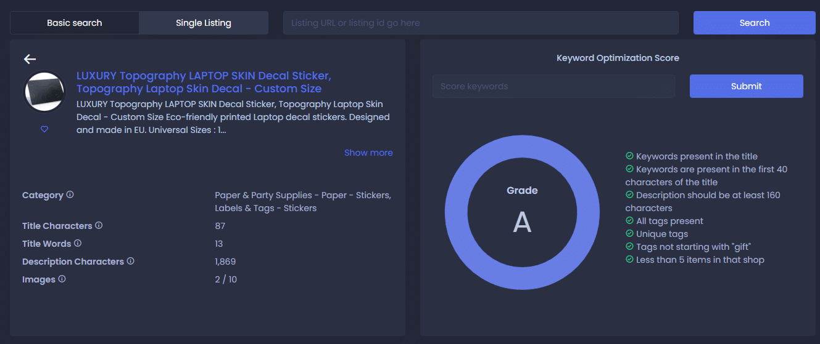Open info icon next to Images
The image size is (820, 344).
point(62,279)
